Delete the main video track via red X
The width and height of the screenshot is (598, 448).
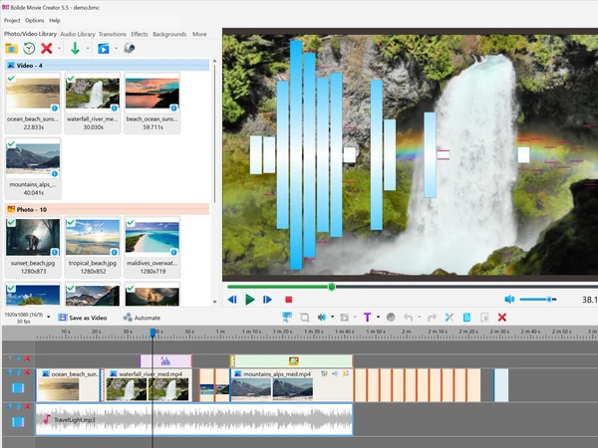pyautogui.click(x=27, y=372)
